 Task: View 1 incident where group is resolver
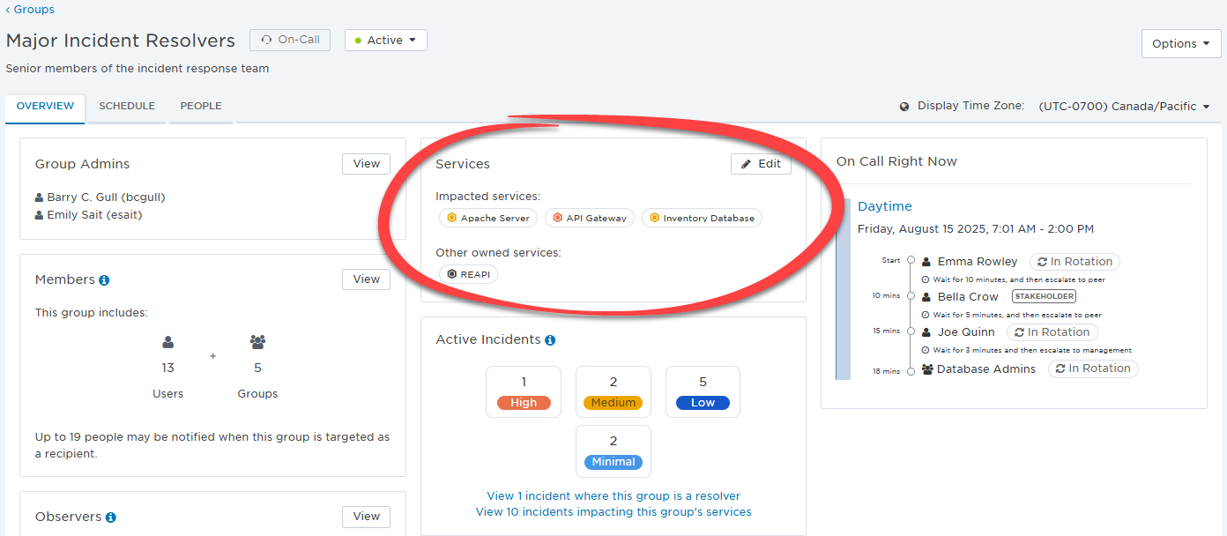click(613, 495)
